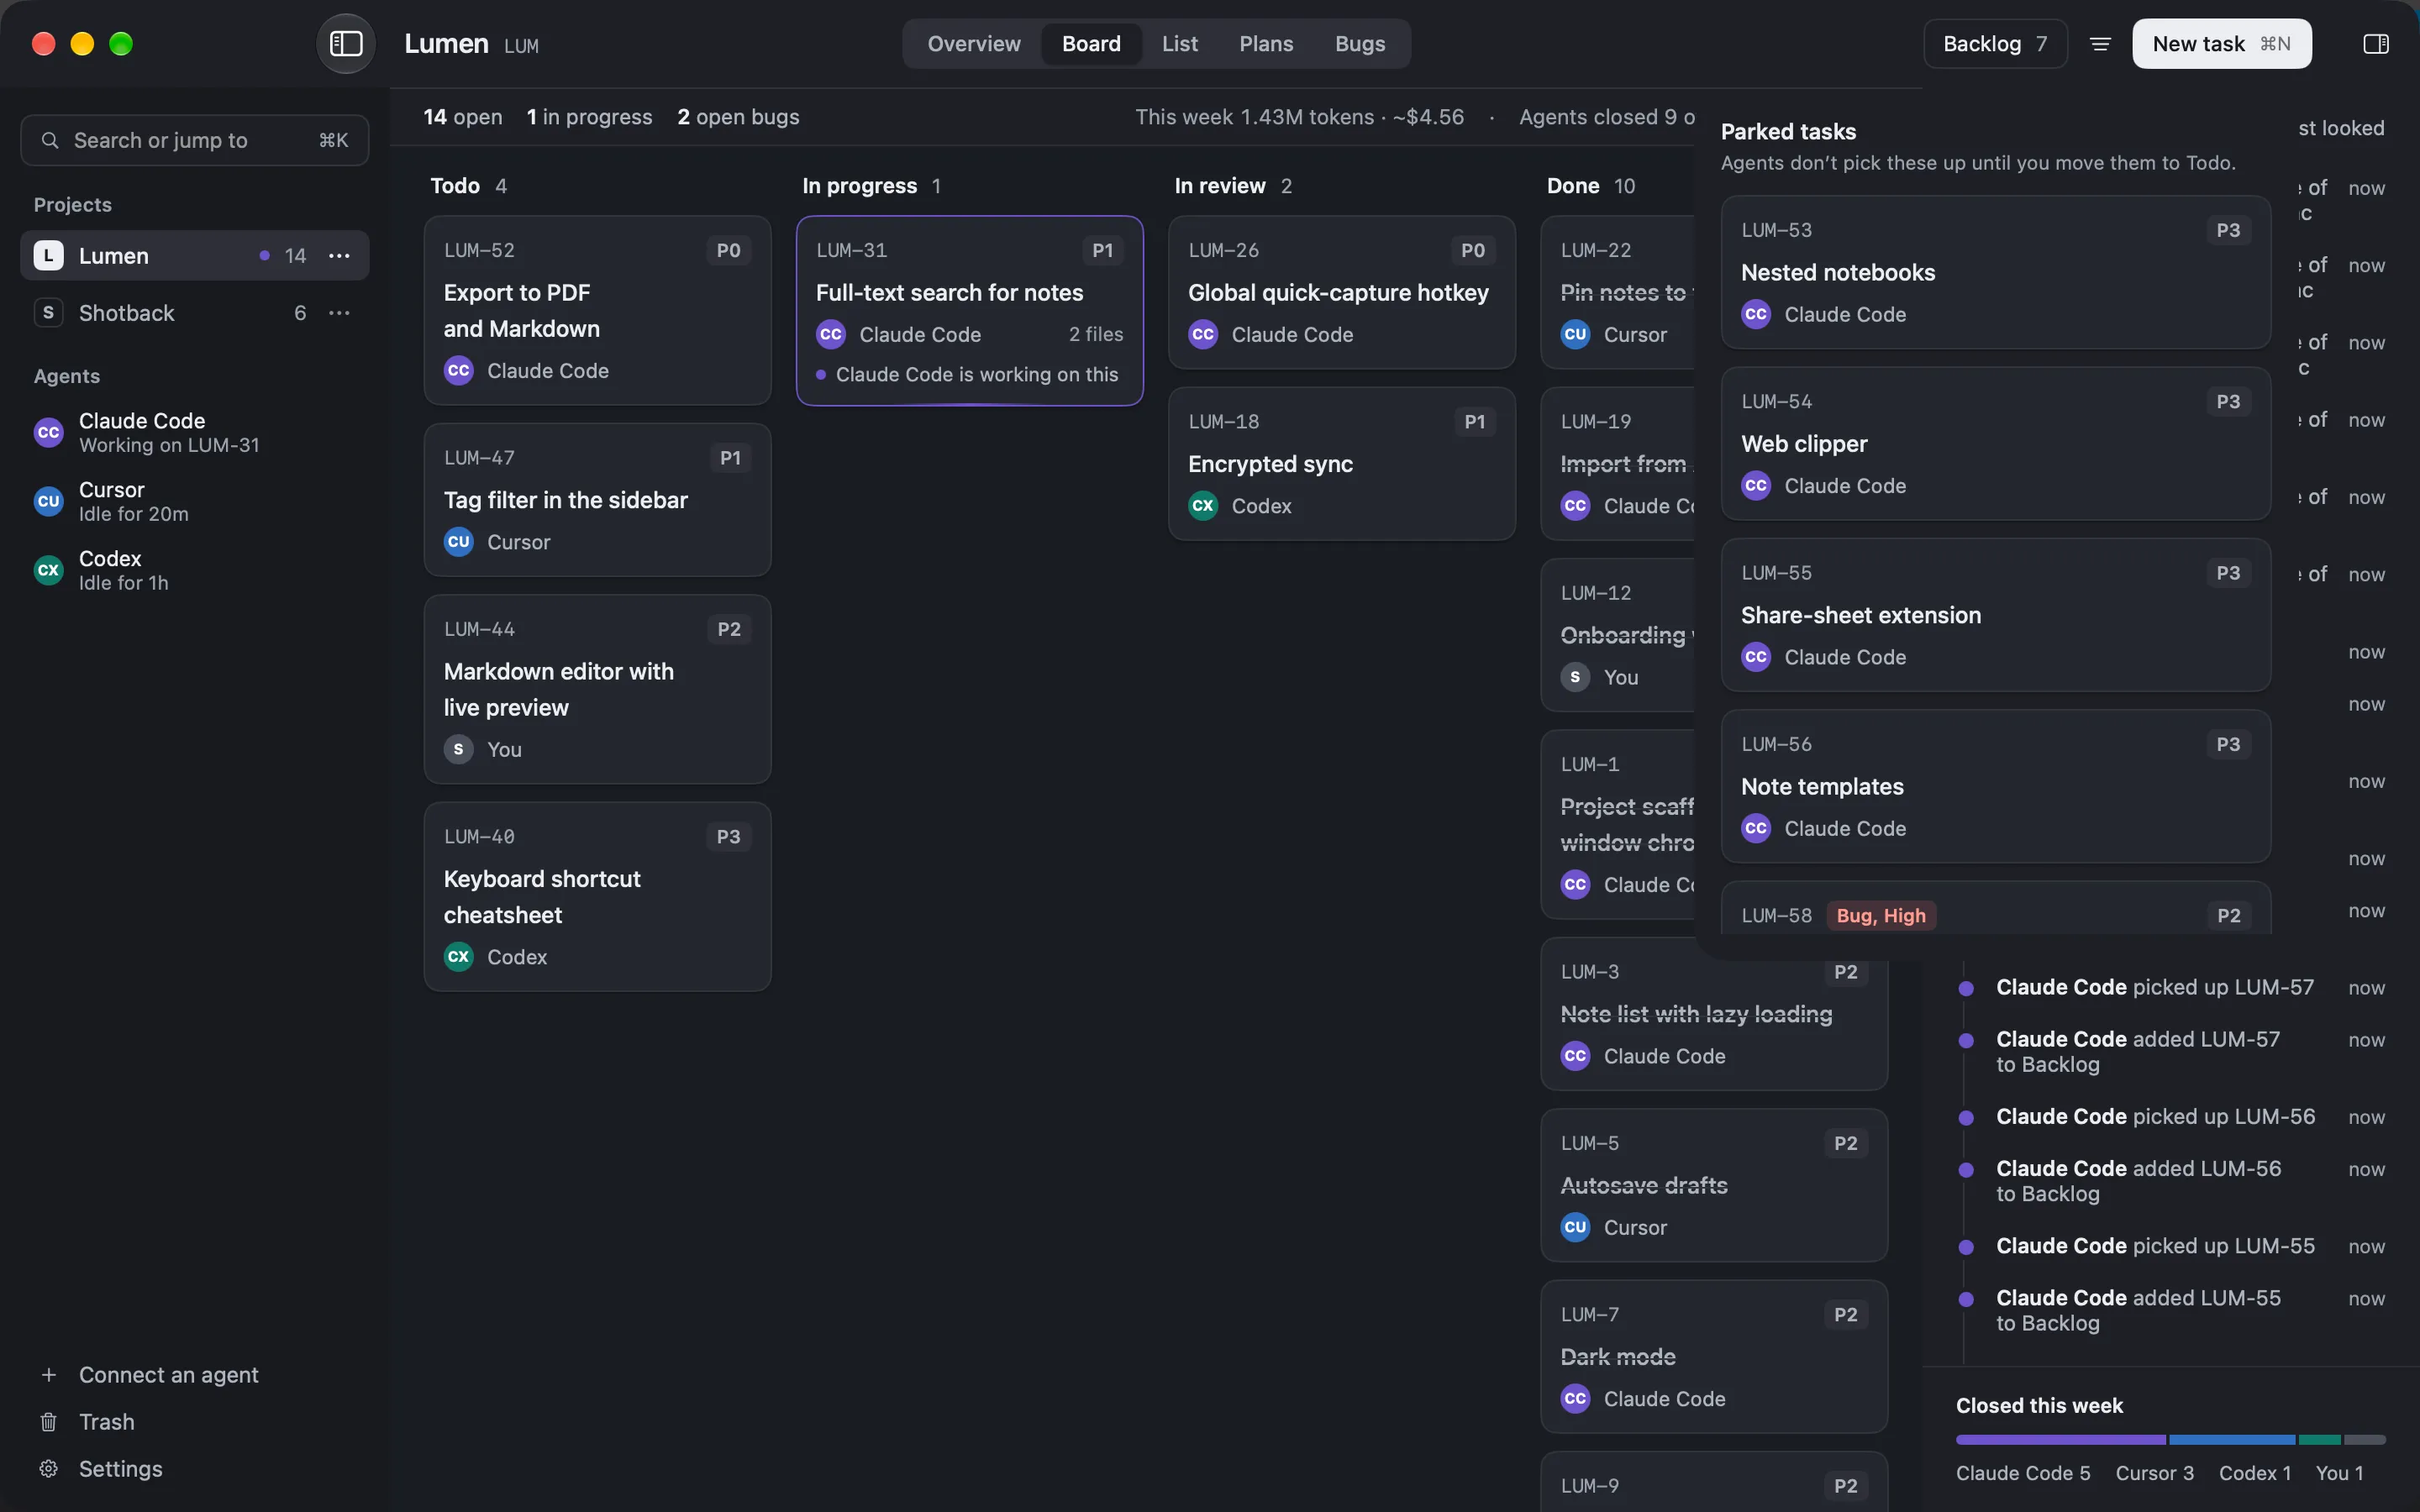Click the 2 open bugs stat
The height and width of the screenshot is (1512, 2420).
[x=738, y=117]
